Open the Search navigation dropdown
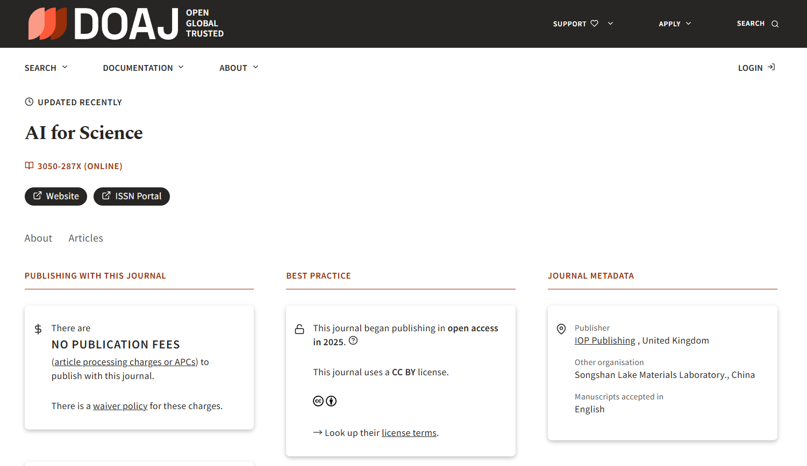Screen dimensions: 807x466 coord(46,68)
